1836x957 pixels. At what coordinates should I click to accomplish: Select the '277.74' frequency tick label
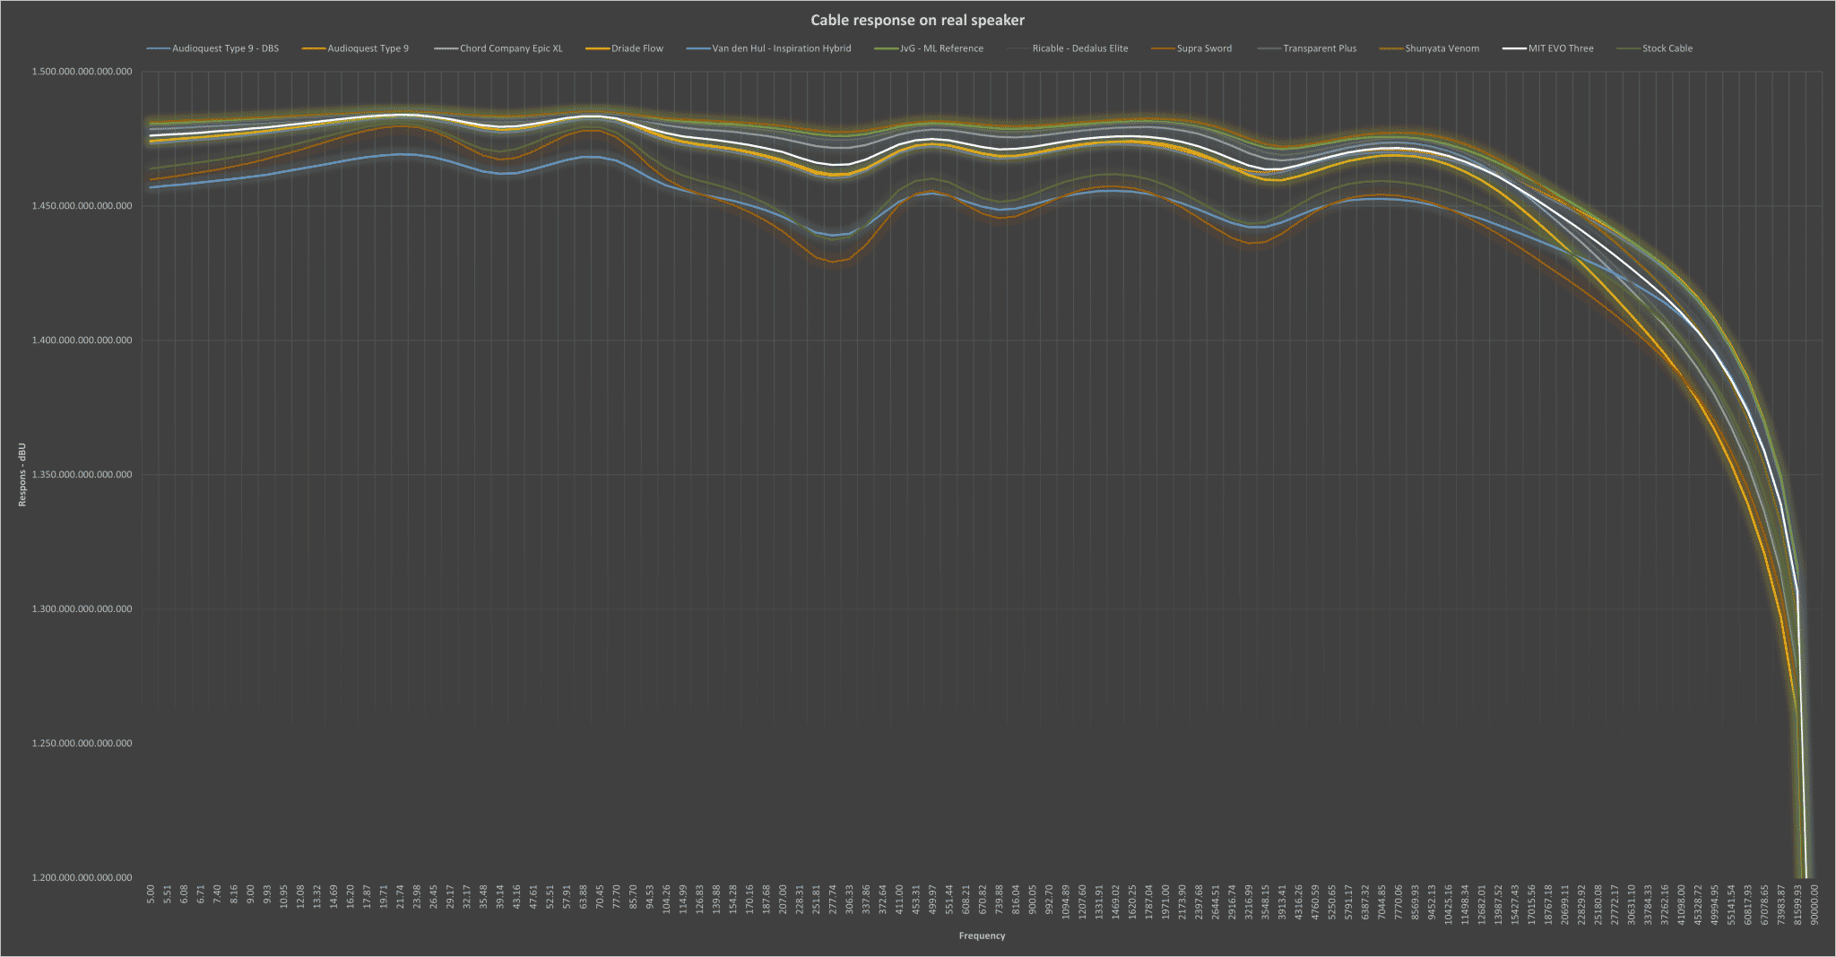(832, 901)
